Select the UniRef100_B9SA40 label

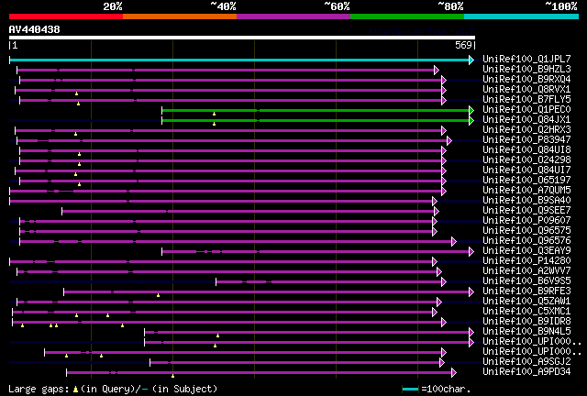click(x=526, y=200)
